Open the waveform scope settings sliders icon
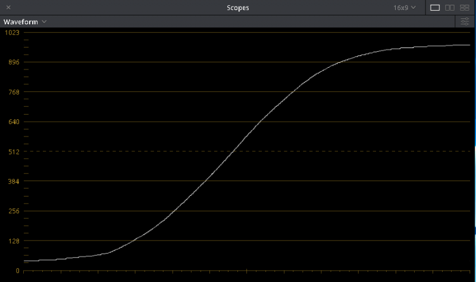This screenshot has width=476, height=282. tap(465, 21)
